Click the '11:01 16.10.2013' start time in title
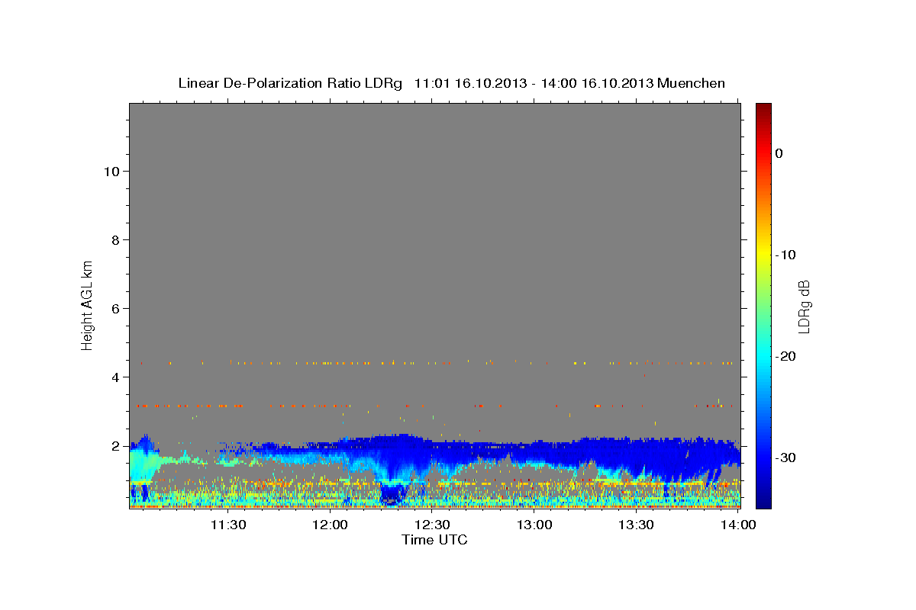The width and height of the screenshot is (916, 610). click(469, 83)
